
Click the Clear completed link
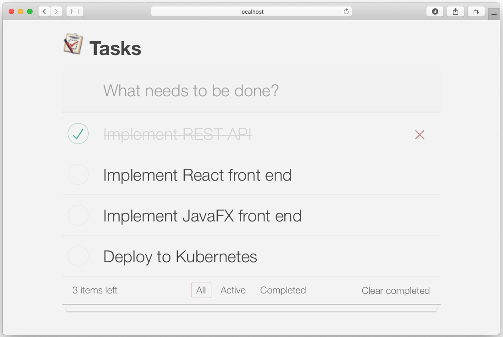[395, 290]
